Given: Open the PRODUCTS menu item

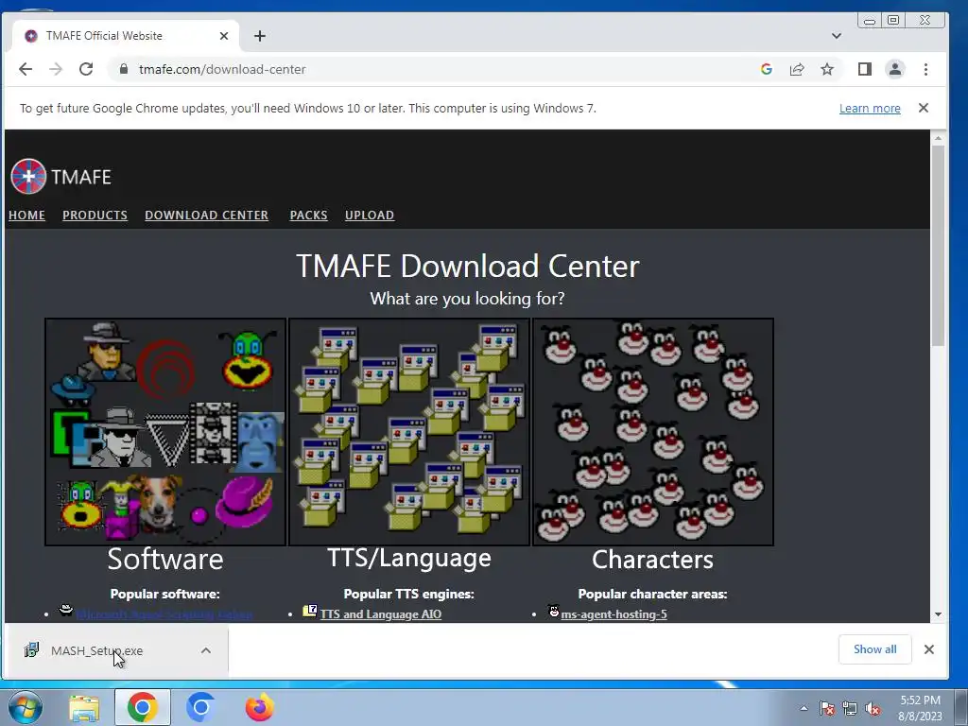Looking at the screenshot, I should (x=95, y=215).
